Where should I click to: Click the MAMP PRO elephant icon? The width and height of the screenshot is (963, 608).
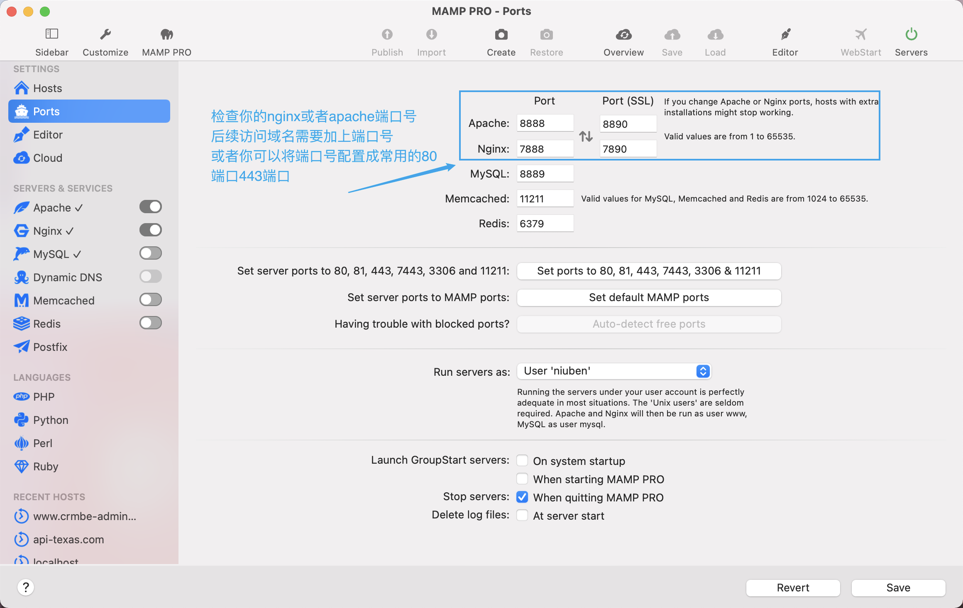(x=166, y=34)
